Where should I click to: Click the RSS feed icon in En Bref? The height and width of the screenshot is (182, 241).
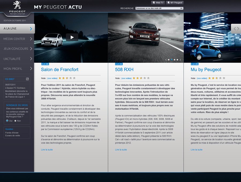click(27, 79)
